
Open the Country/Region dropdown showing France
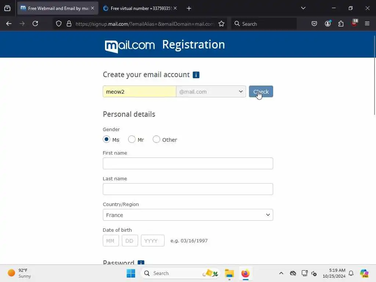188,215
